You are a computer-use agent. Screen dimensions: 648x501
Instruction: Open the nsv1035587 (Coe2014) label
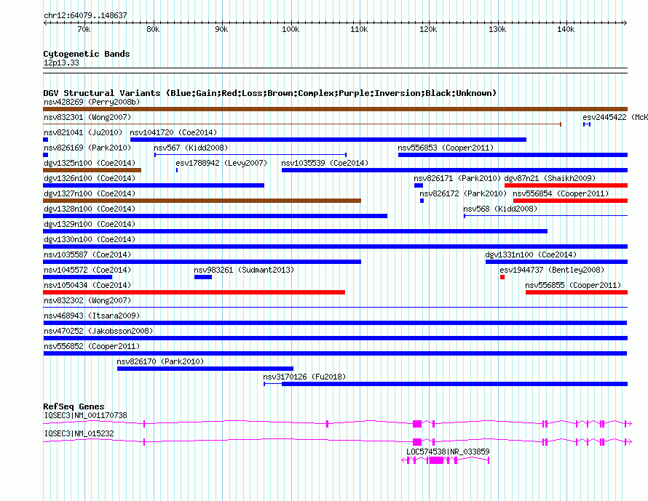pyautogui.click(x=87, y=254)
